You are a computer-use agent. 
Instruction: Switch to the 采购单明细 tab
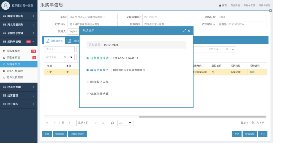pyautogui.click(x=54, y=41)
